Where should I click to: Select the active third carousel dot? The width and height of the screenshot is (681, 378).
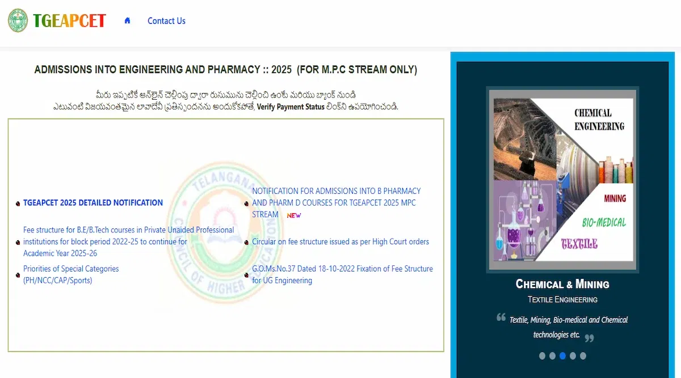(562, 356)
